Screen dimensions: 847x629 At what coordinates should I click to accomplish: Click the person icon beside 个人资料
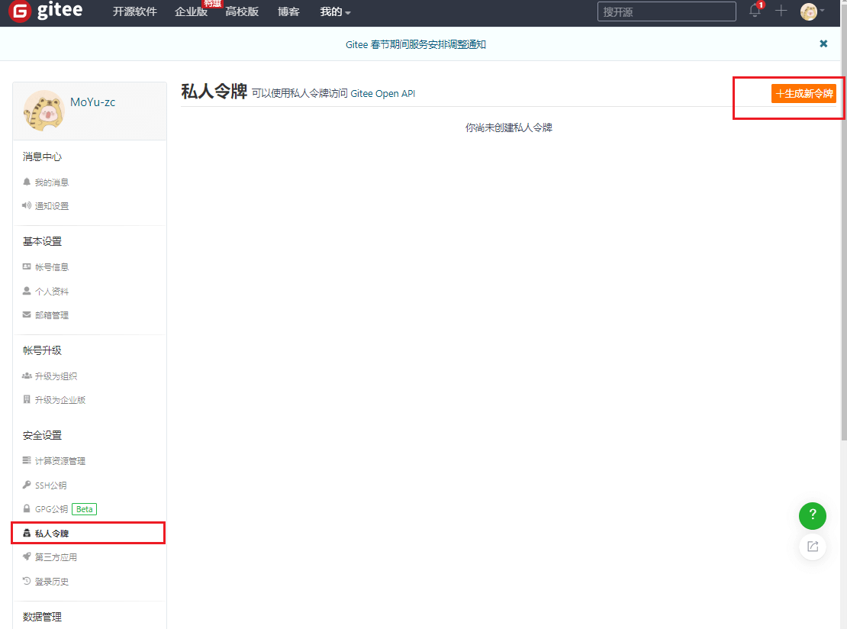[27, 291]
